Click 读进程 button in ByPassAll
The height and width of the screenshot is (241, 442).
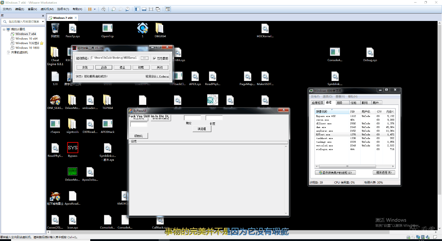click(202, 129)
